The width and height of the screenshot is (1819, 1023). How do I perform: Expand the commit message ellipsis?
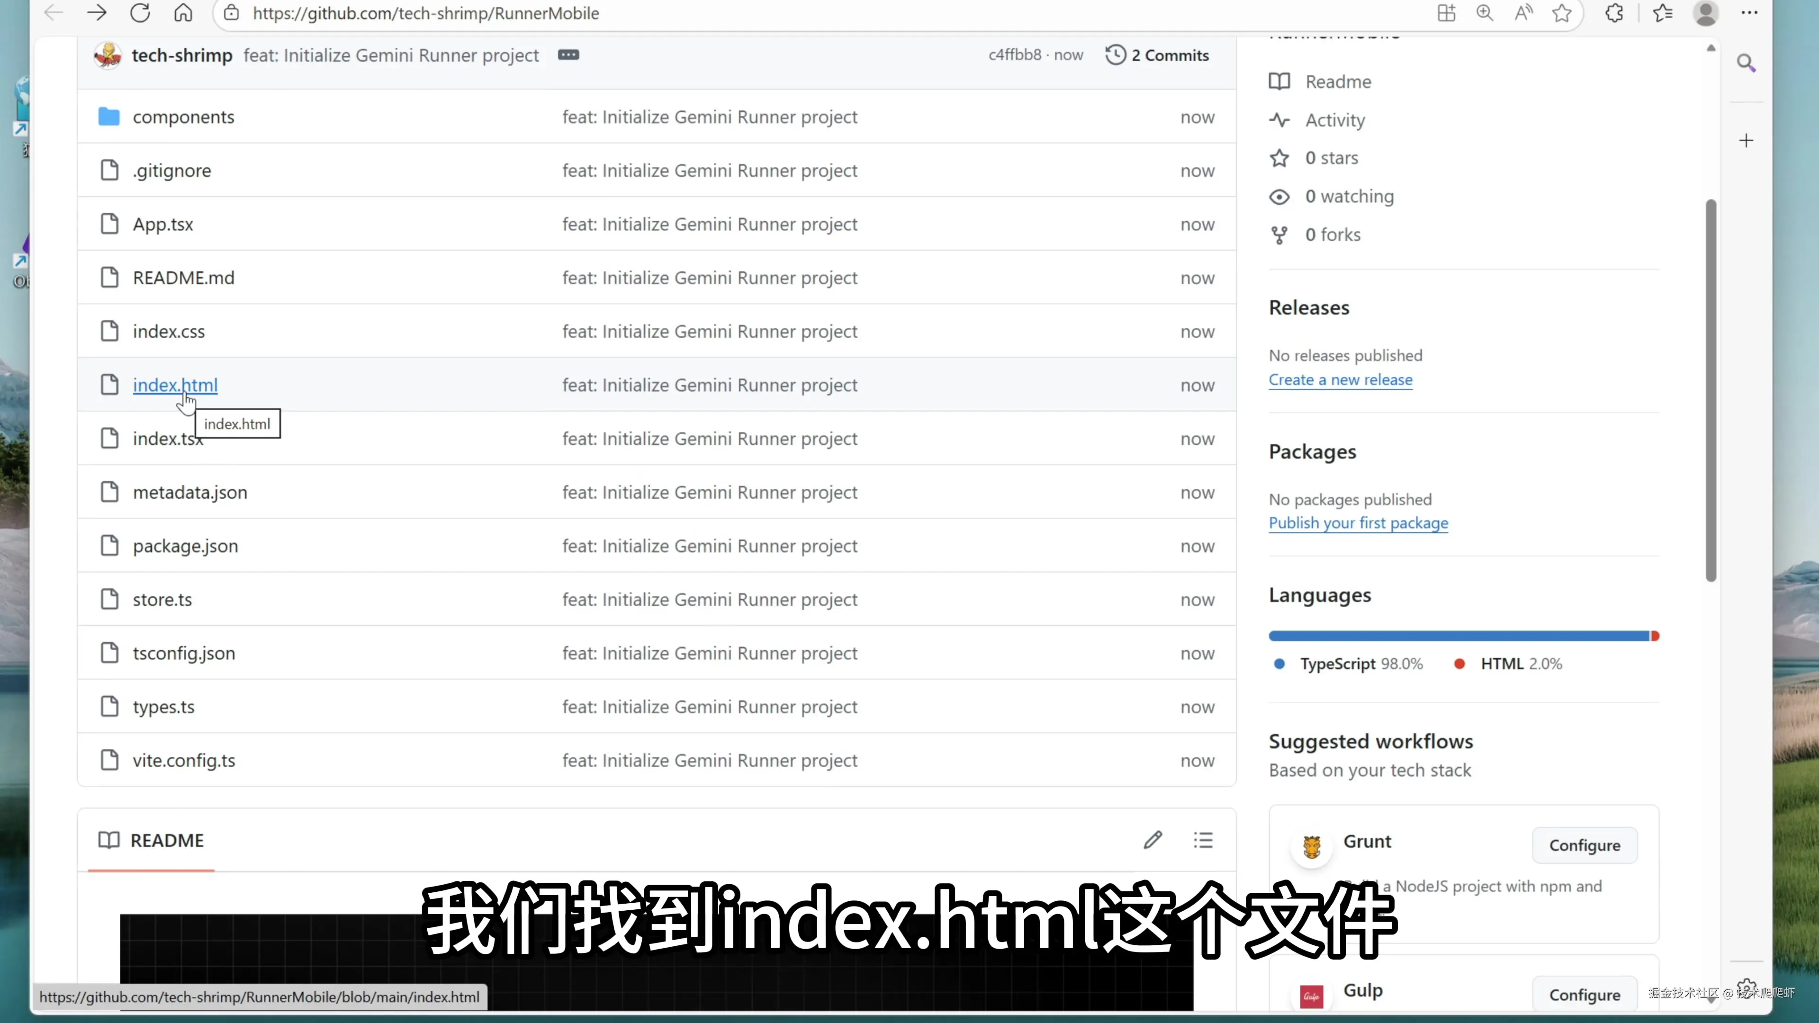(568, 55)
